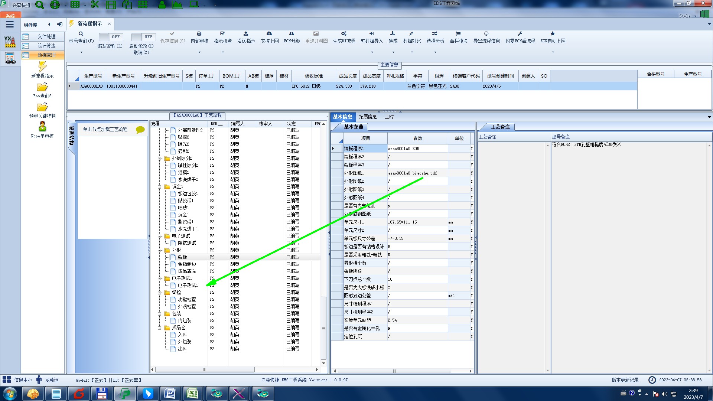Click the Nope单审核 person icon
The image size is (713, 401).
pos(42,127)
